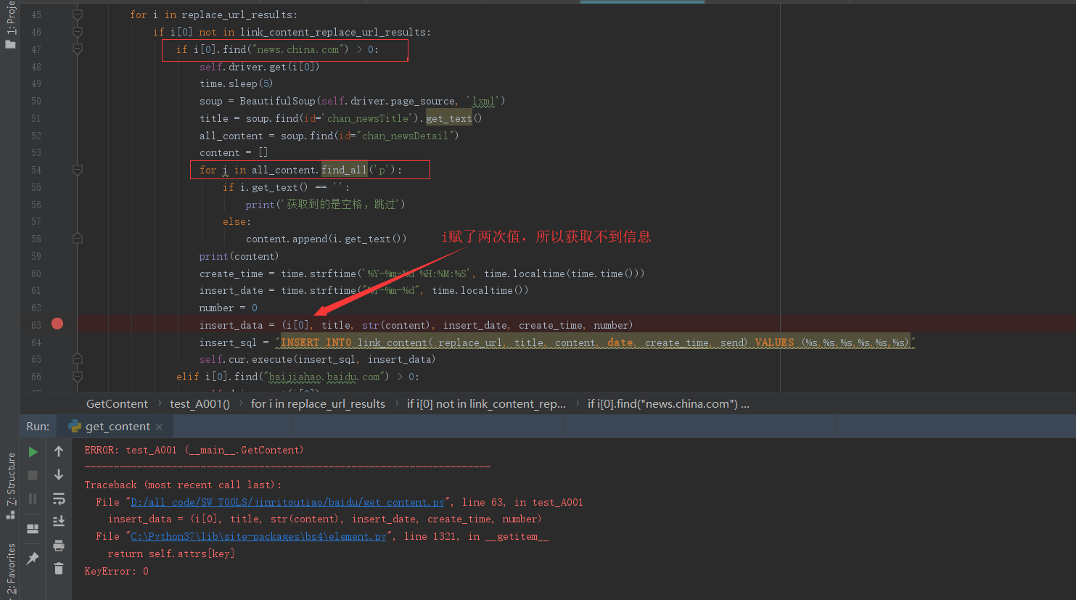The image size is (1076, 600).
Task: Enable soft-wrap in Run console
Action: [x=59, y=498]
